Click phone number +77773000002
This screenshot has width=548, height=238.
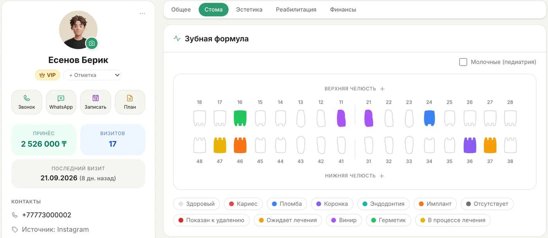47,215
